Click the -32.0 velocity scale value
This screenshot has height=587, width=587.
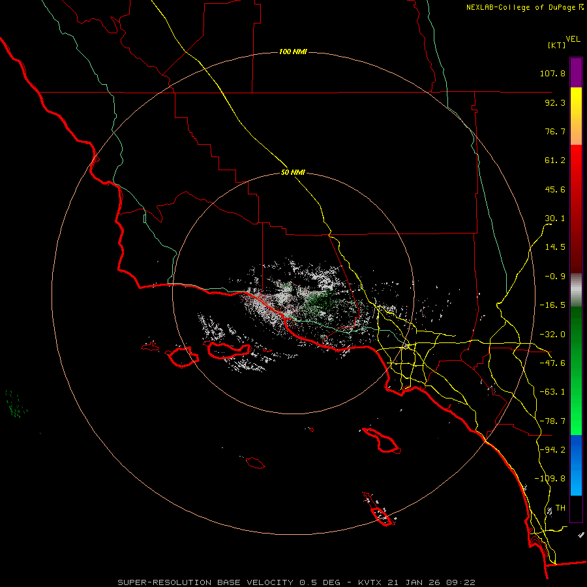552,335
